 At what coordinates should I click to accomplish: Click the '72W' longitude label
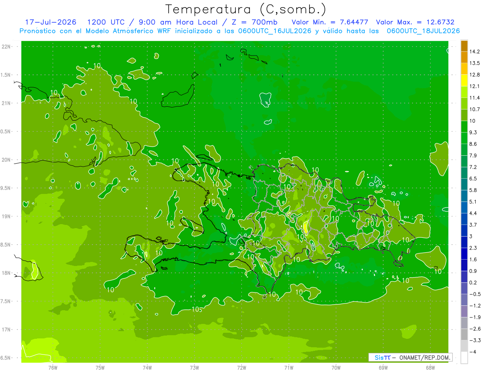pyautogui.click(x=242, y=368)
